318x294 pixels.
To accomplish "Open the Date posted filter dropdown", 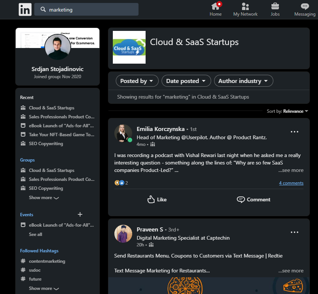I will pyautogui.click(x=186, y=81).
